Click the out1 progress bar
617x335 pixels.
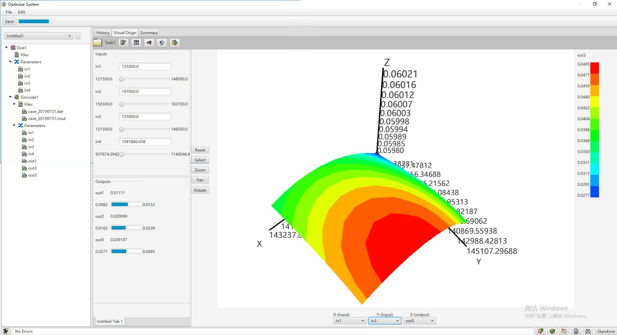click(x=127, y=204)
